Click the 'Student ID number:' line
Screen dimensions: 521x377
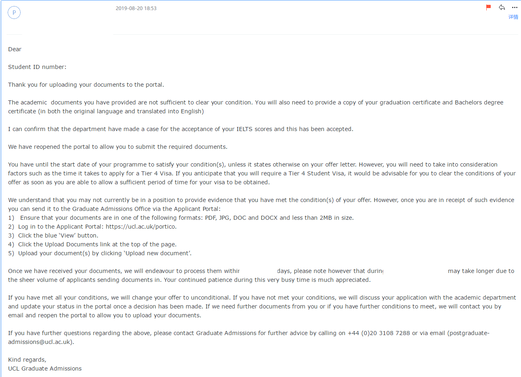[x=37, y=67]
